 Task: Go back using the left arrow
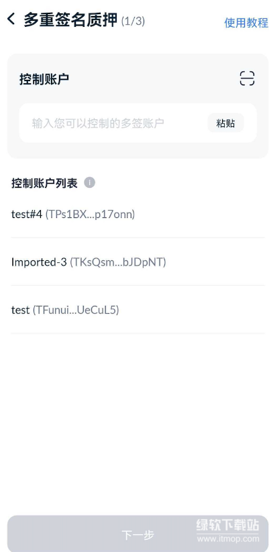(11, 19)
